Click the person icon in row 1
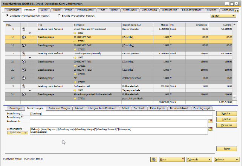Viewport: 243px width, 166px height. click(23, 29)
